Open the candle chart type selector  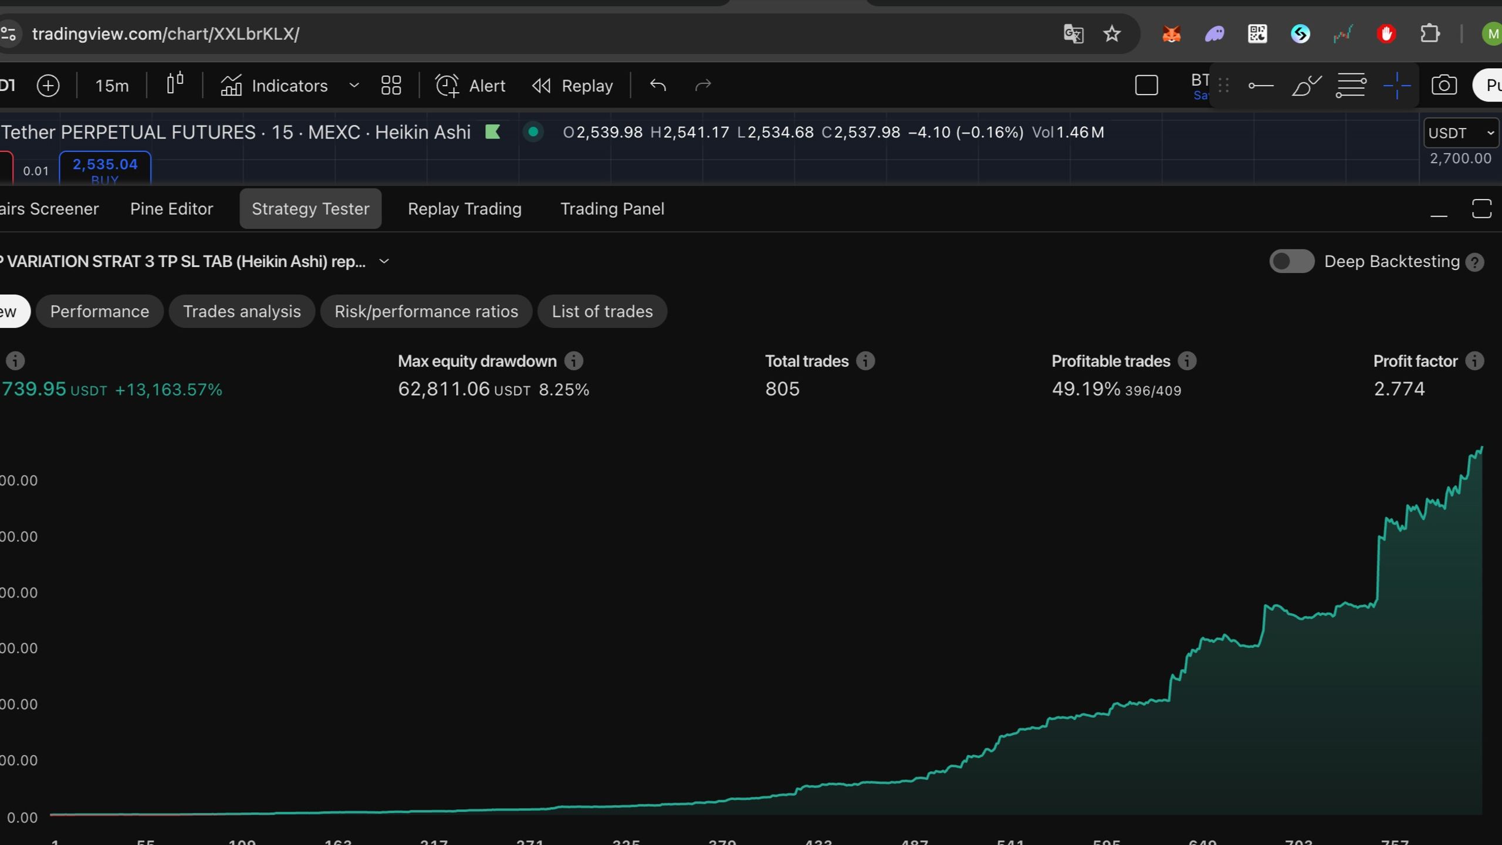175,84
